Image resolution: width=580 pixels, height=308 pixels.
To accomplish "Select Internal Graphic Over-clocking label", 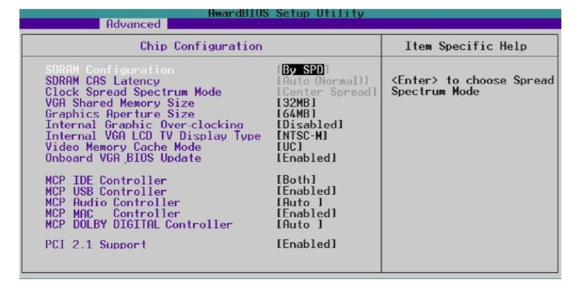I will (144, 125).
